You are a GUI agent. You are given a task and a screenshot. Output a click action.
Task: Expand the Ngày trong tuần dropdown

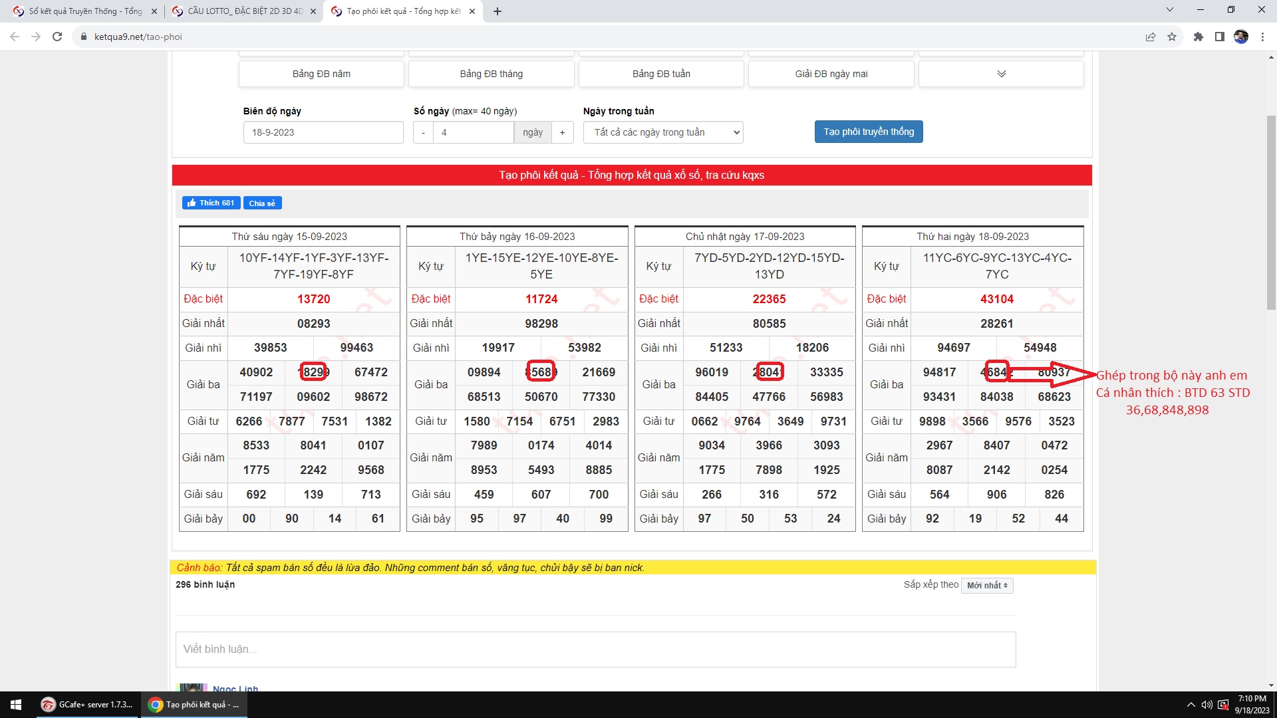tap(663, 132)
